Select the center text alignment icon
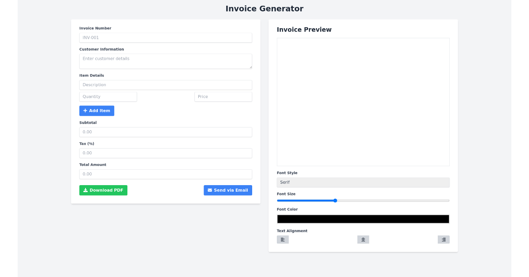529x277 pixels. click(363, 239)
